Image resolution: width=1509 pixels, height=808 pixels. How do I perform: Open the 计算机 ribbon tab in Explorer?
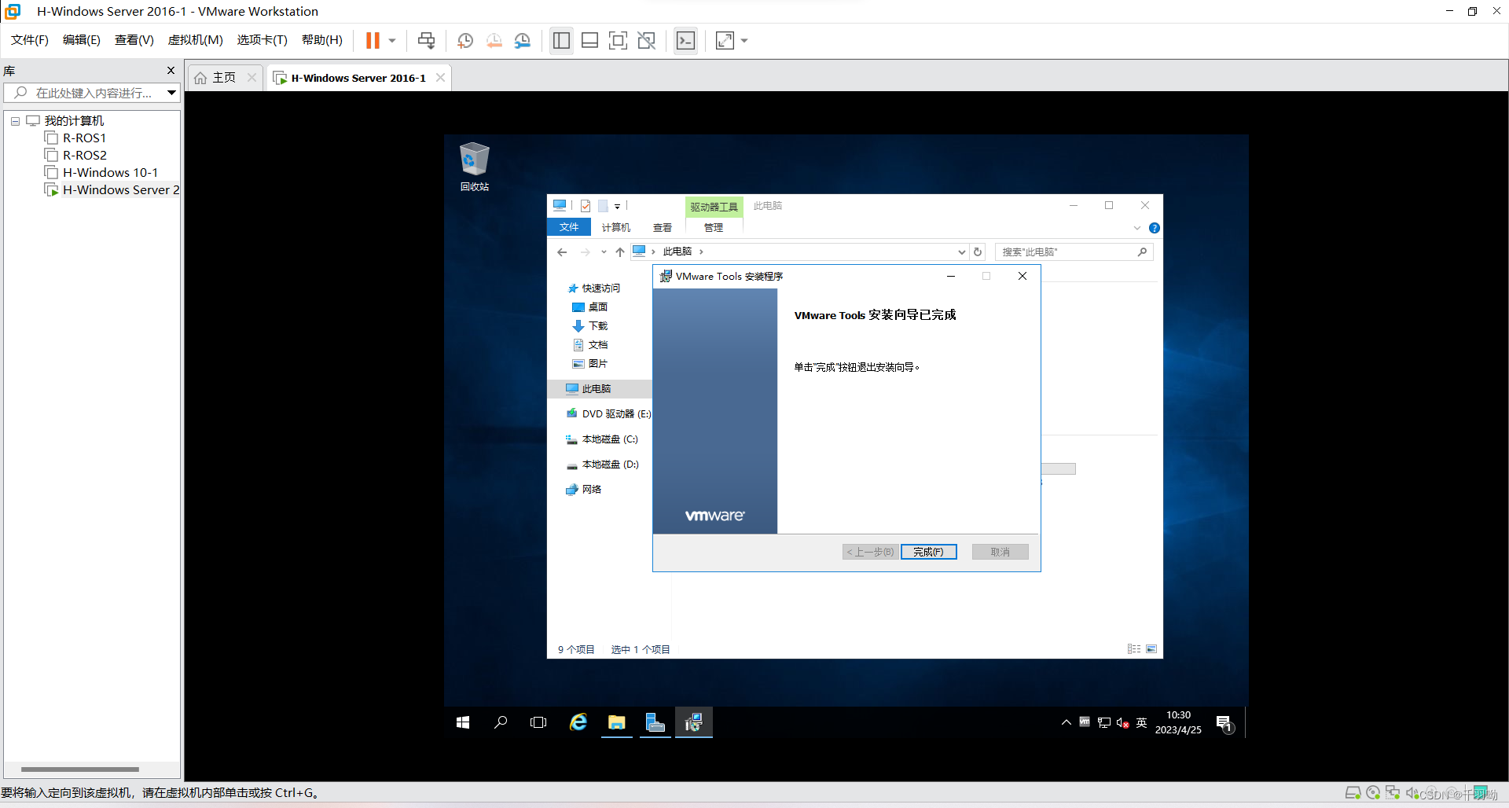coord(616,227)
